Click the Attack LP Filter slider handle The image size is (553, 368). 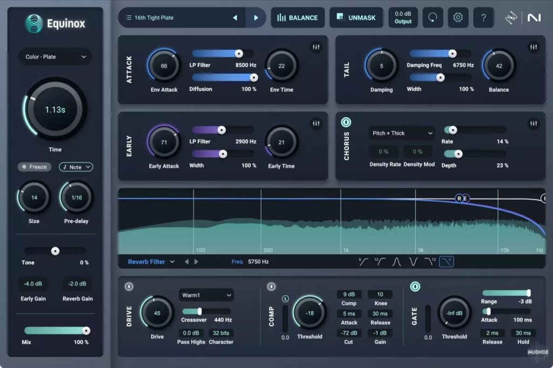click(x=239, y=53)
